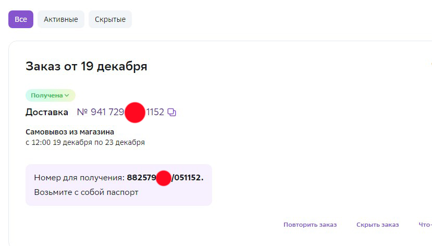Image resolution: width=432 pixels, height=246 pixels.
Task: Switch to the Все orders tab
Action: pos(21,19)
